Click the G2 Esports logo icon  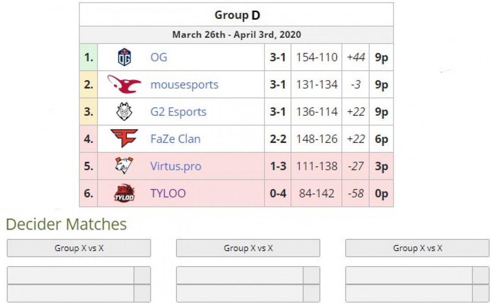[125, 111]
